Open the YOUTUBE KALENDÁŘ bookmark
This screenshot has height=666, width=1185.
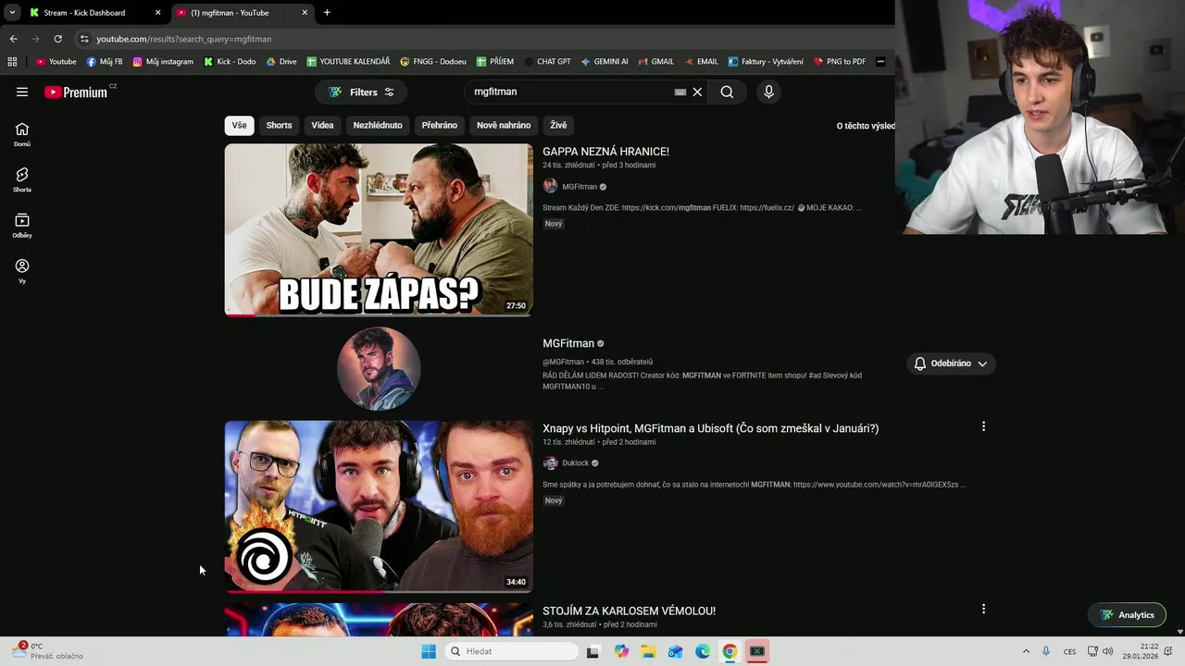coord(348,61)
